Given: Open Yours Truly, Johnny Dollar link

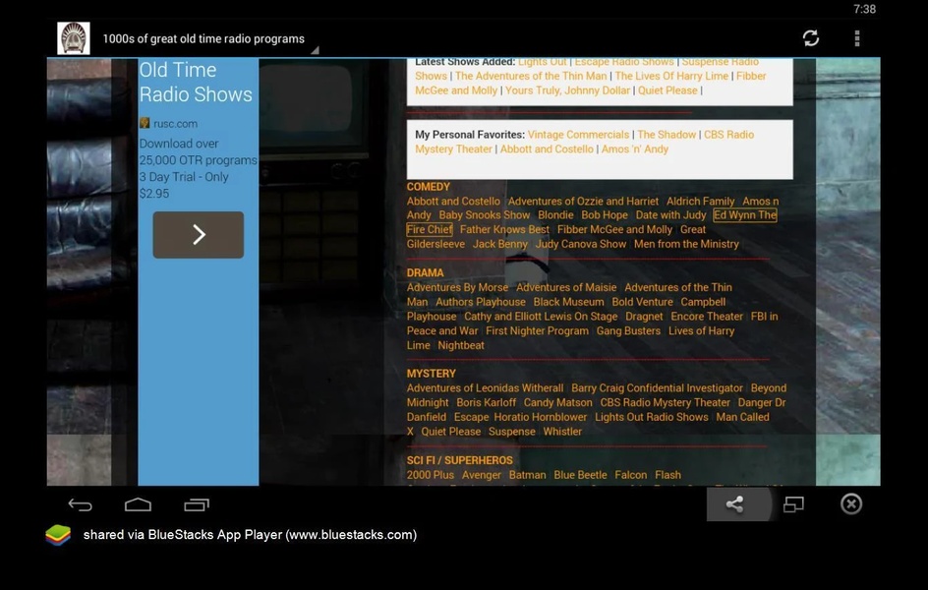Looking at the screenshot, I should pos(567,89).
